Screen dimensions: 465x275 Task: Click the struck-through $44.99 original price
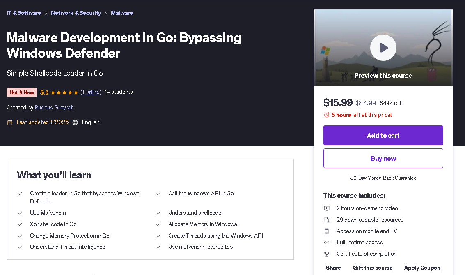[366, 103]
